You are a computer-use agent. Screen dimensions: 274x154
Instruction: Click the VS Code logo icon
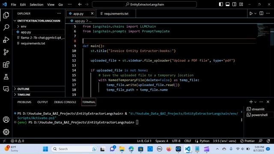[5, 4]
